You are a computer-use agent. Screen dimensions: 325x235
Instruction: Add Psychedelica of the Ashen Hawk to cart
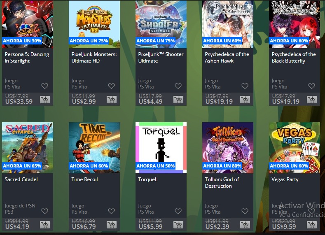click(245, 100)
